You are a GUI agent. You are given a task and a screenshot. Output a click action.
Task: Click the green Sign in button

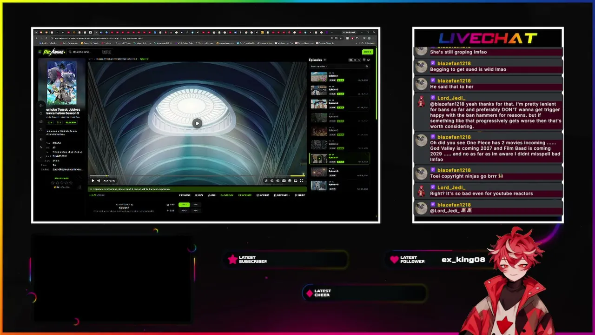pyautogui.click(x=367, y=52)
